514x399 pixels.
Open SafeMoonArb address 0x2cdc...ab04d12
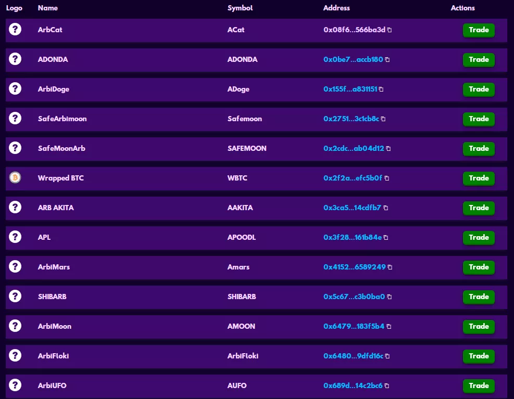point(354,148)
